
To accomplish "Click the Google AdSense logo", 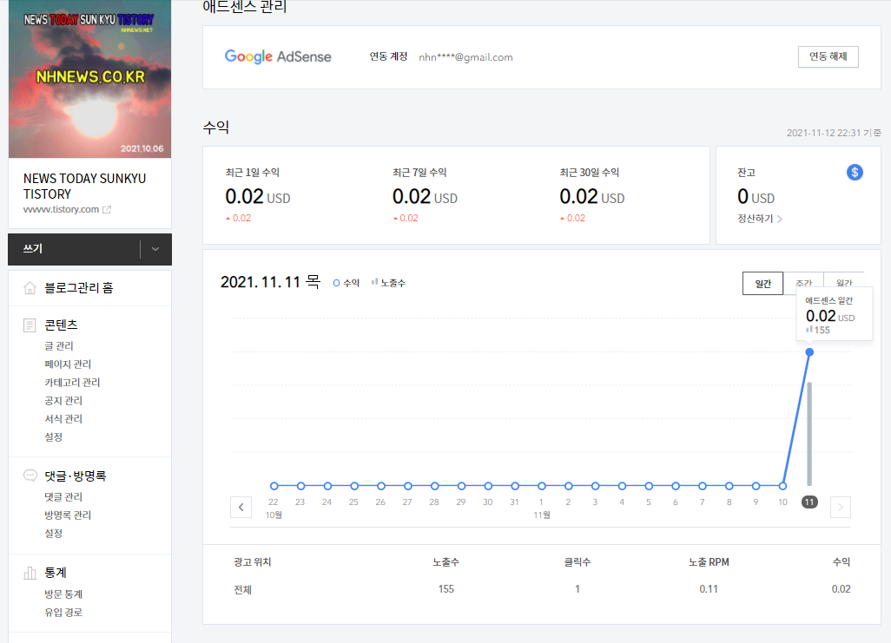I will tap(278, 56).
